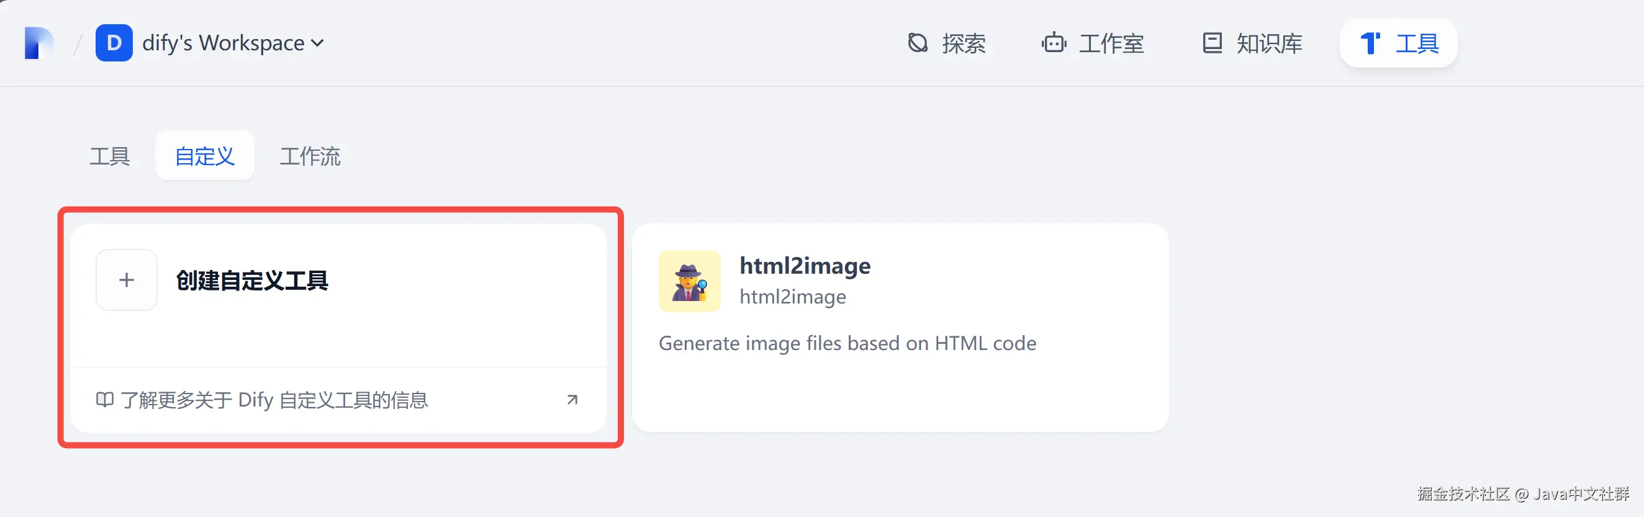
Task: Click the 探索 compass icon
Action: point(917,43)
